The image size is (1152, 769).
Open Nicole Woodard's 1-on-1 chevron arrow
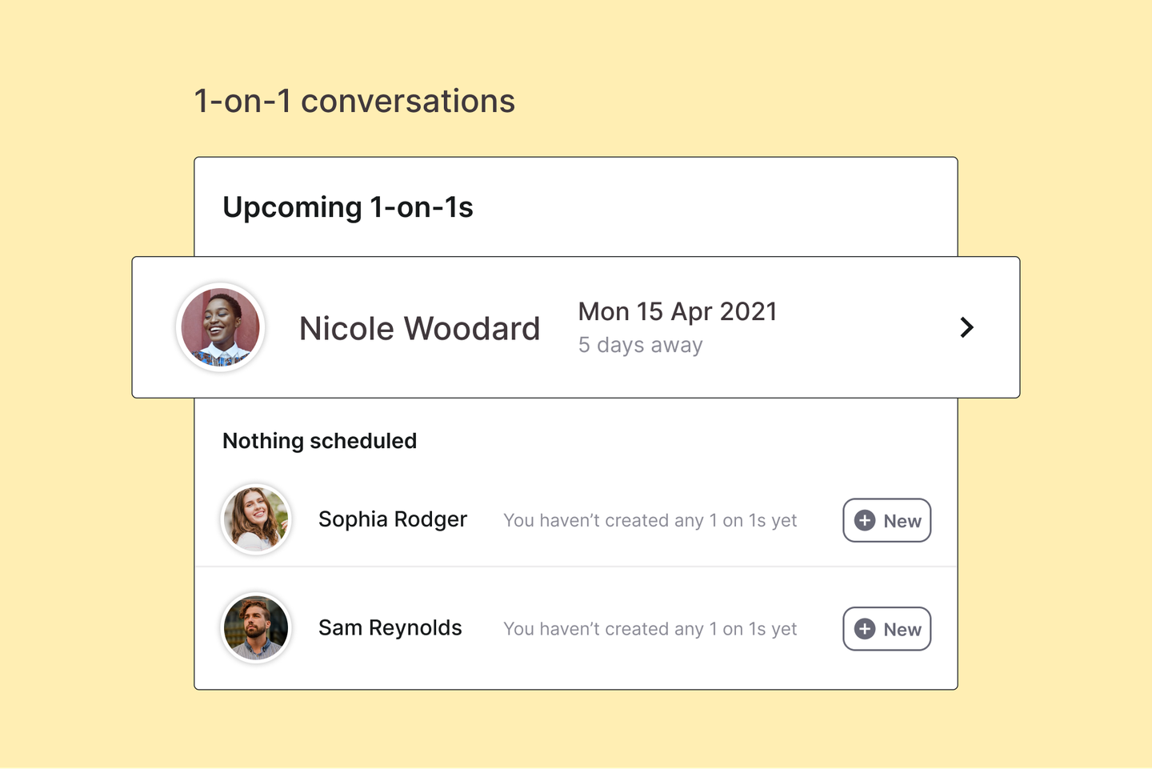966,327
